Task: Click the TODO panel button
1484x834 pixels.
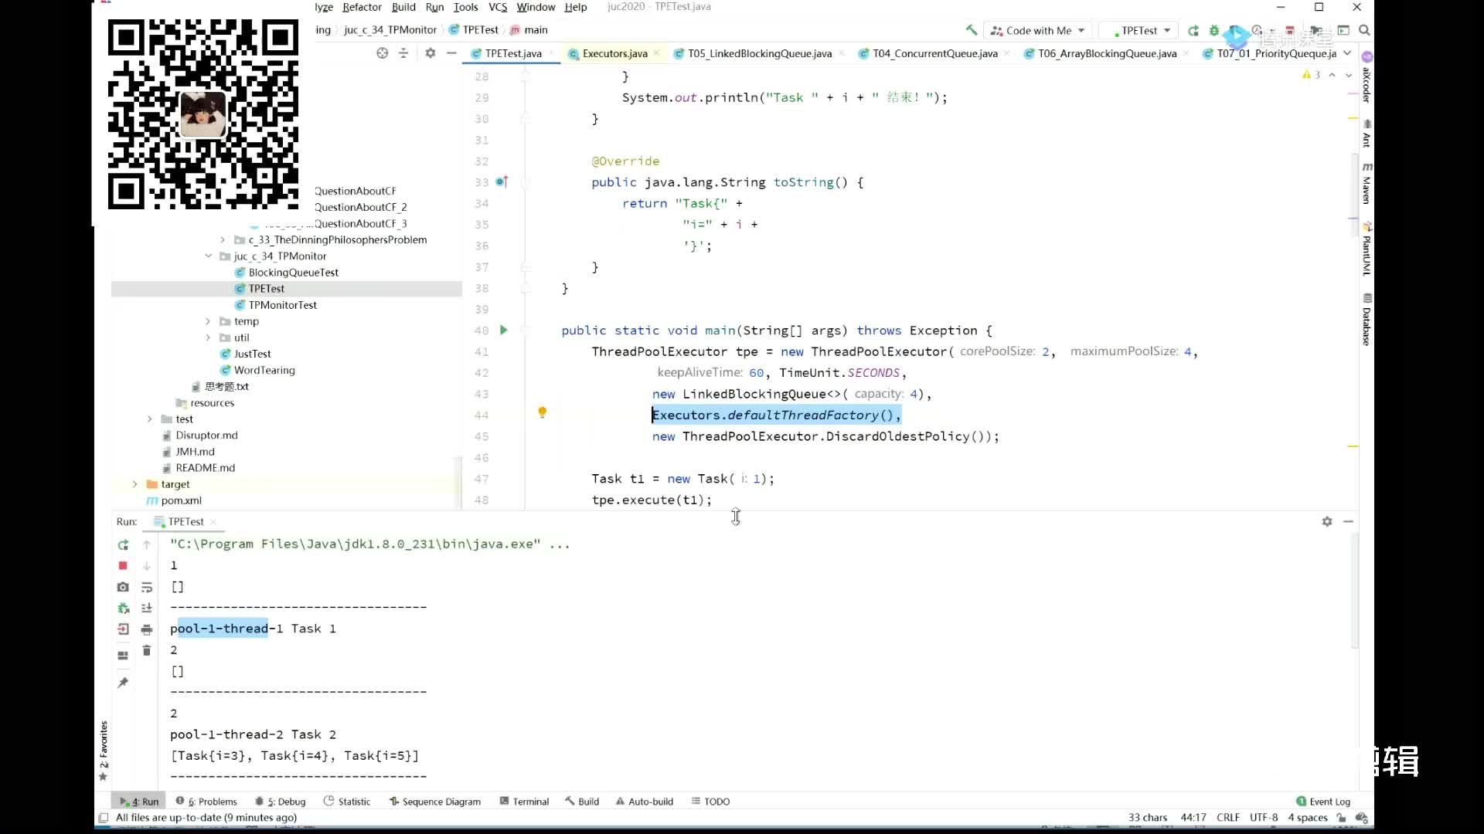Action: click(716, 800)
